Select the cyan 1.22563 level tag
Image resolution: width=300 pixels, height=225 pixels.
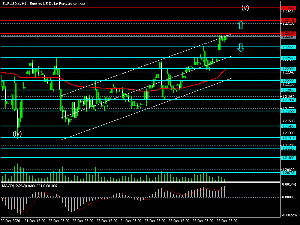(x=288, y=58)
